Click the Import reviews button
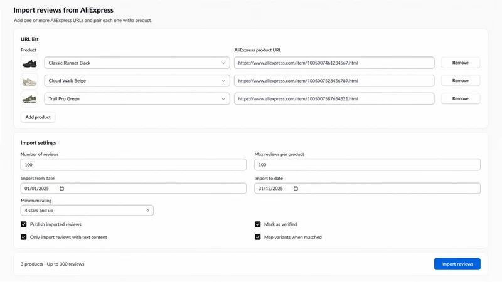 457,264
